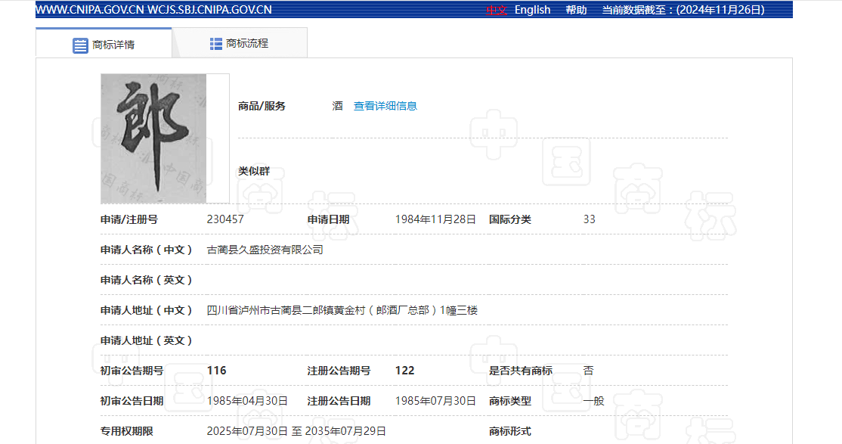Click the 申请人名称（中文） label
This screenshot has height=444, width=842.
(x=147, y=250)
